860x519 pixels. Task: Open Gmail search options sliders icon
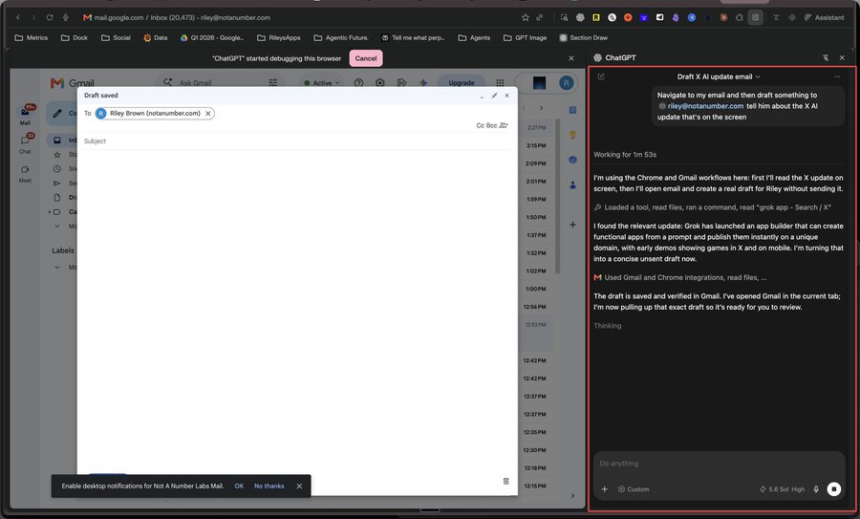[x=272, y=83]
